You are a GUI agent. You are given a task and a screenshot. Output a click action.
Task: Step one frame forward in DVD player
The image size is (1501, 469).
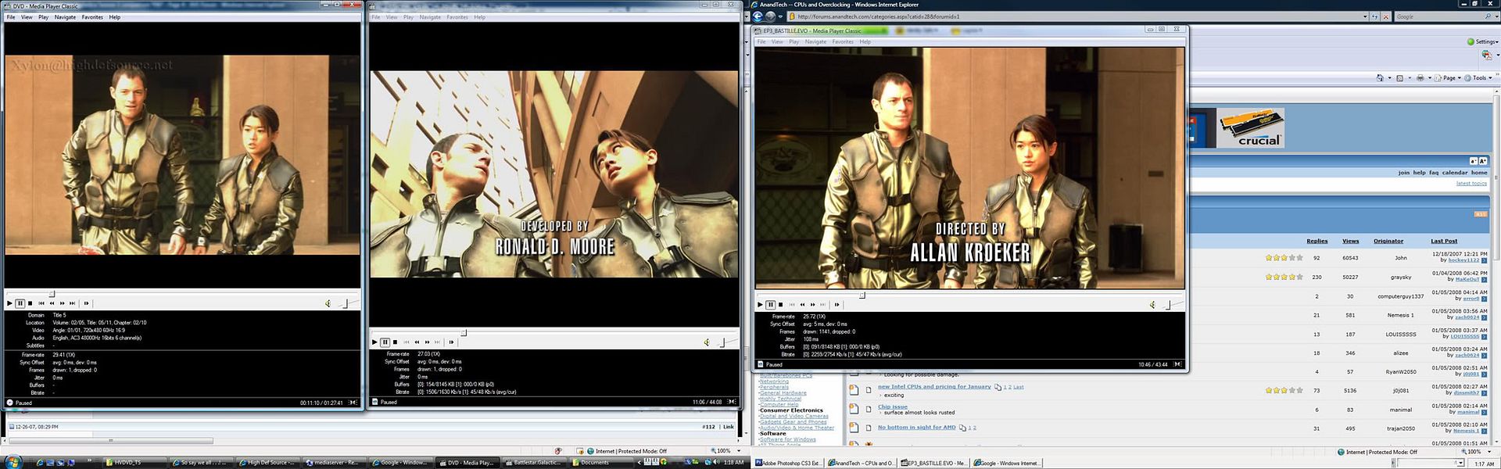tap(86, 303)
